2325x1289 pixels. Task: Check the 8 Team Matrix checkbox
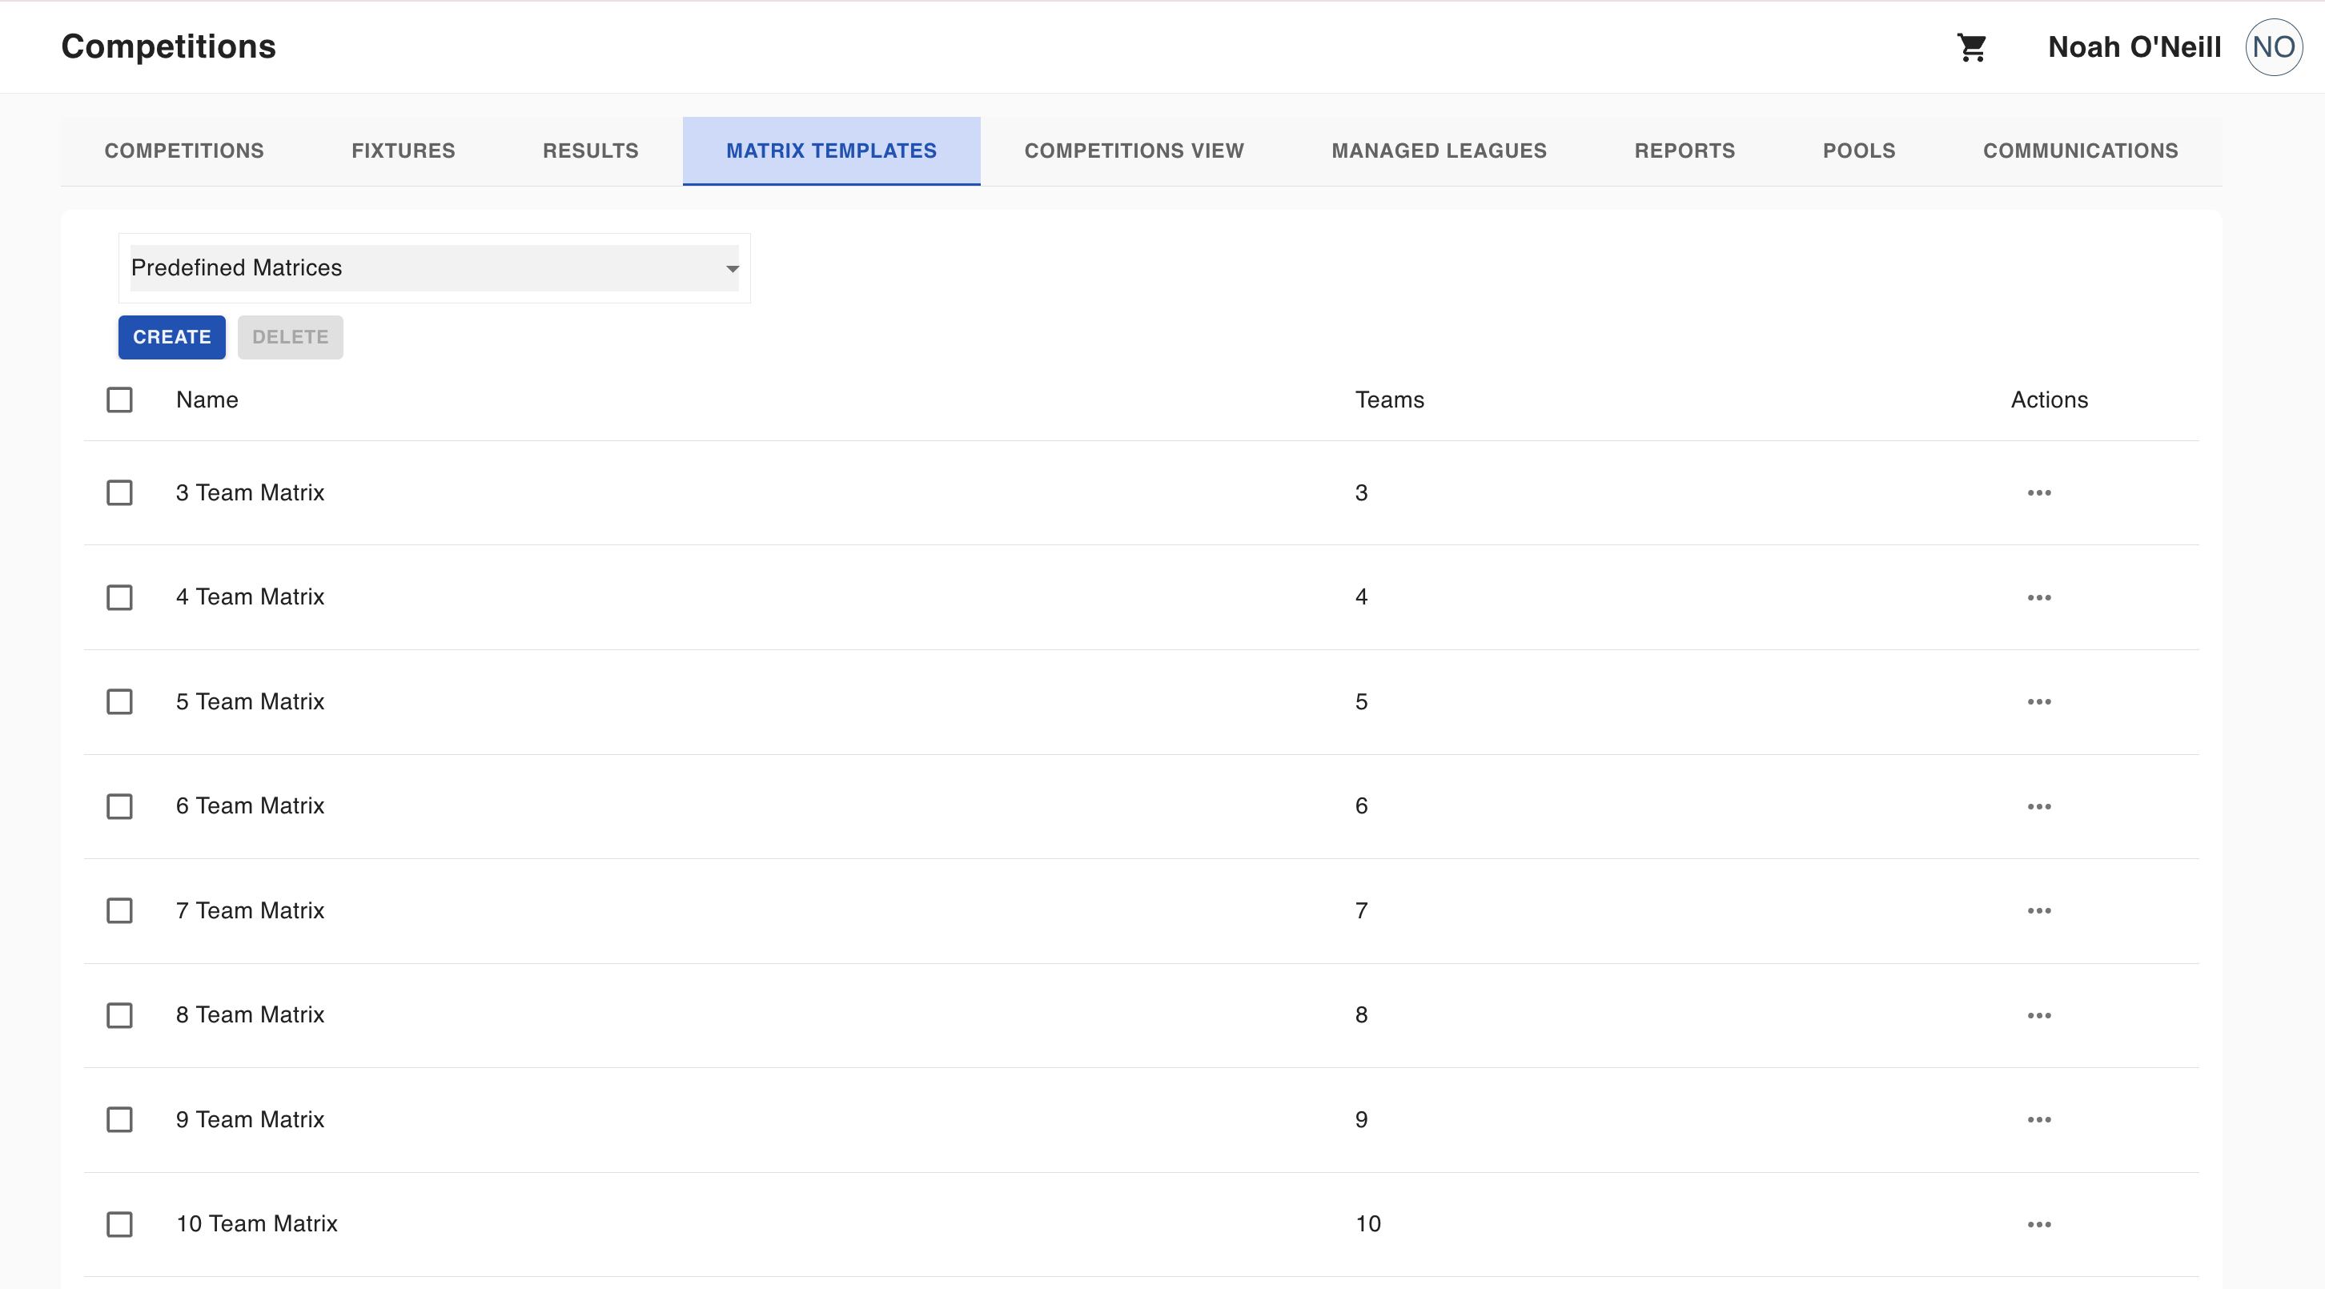(x=119, y=1015)
